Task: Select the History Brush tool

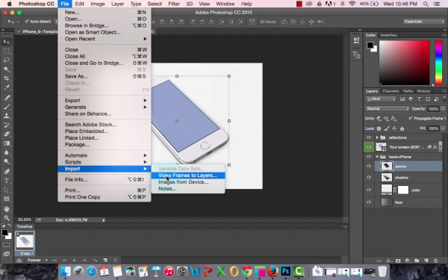Action: tap(7, 125)
